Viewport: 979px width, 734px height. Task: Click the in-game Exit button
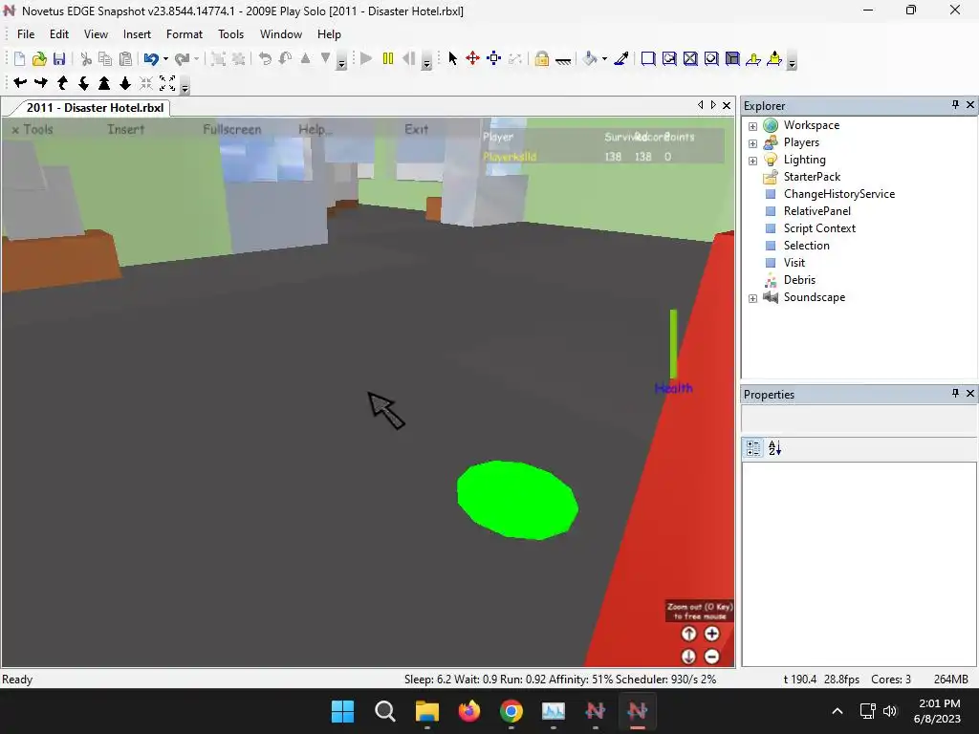(417, 129)
